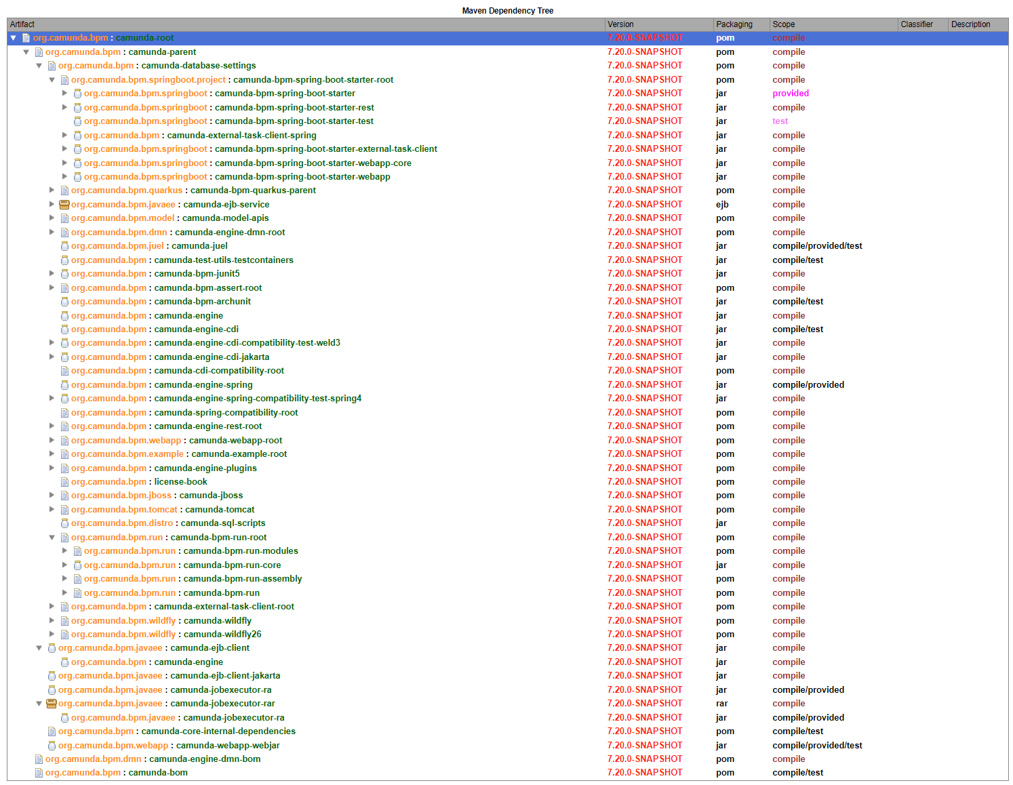Click the camunda-root pom file icon

pyautogui.click(x=26, y=38)
